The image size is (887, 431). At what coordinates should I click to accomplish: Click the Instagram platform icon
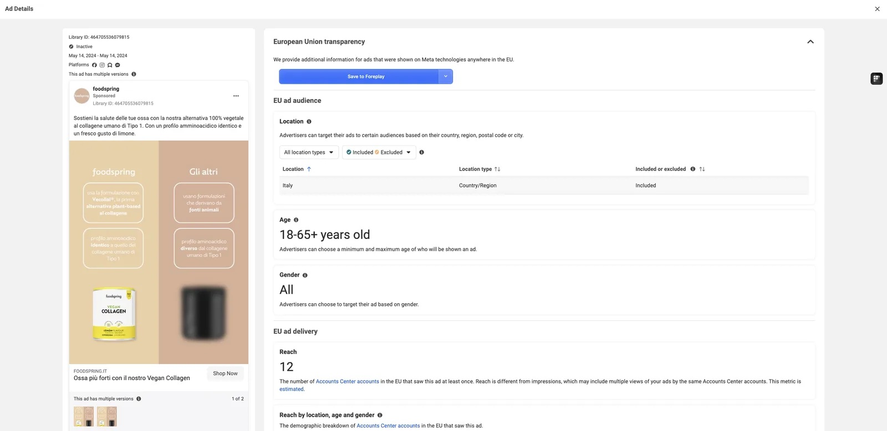pos(102,65)
